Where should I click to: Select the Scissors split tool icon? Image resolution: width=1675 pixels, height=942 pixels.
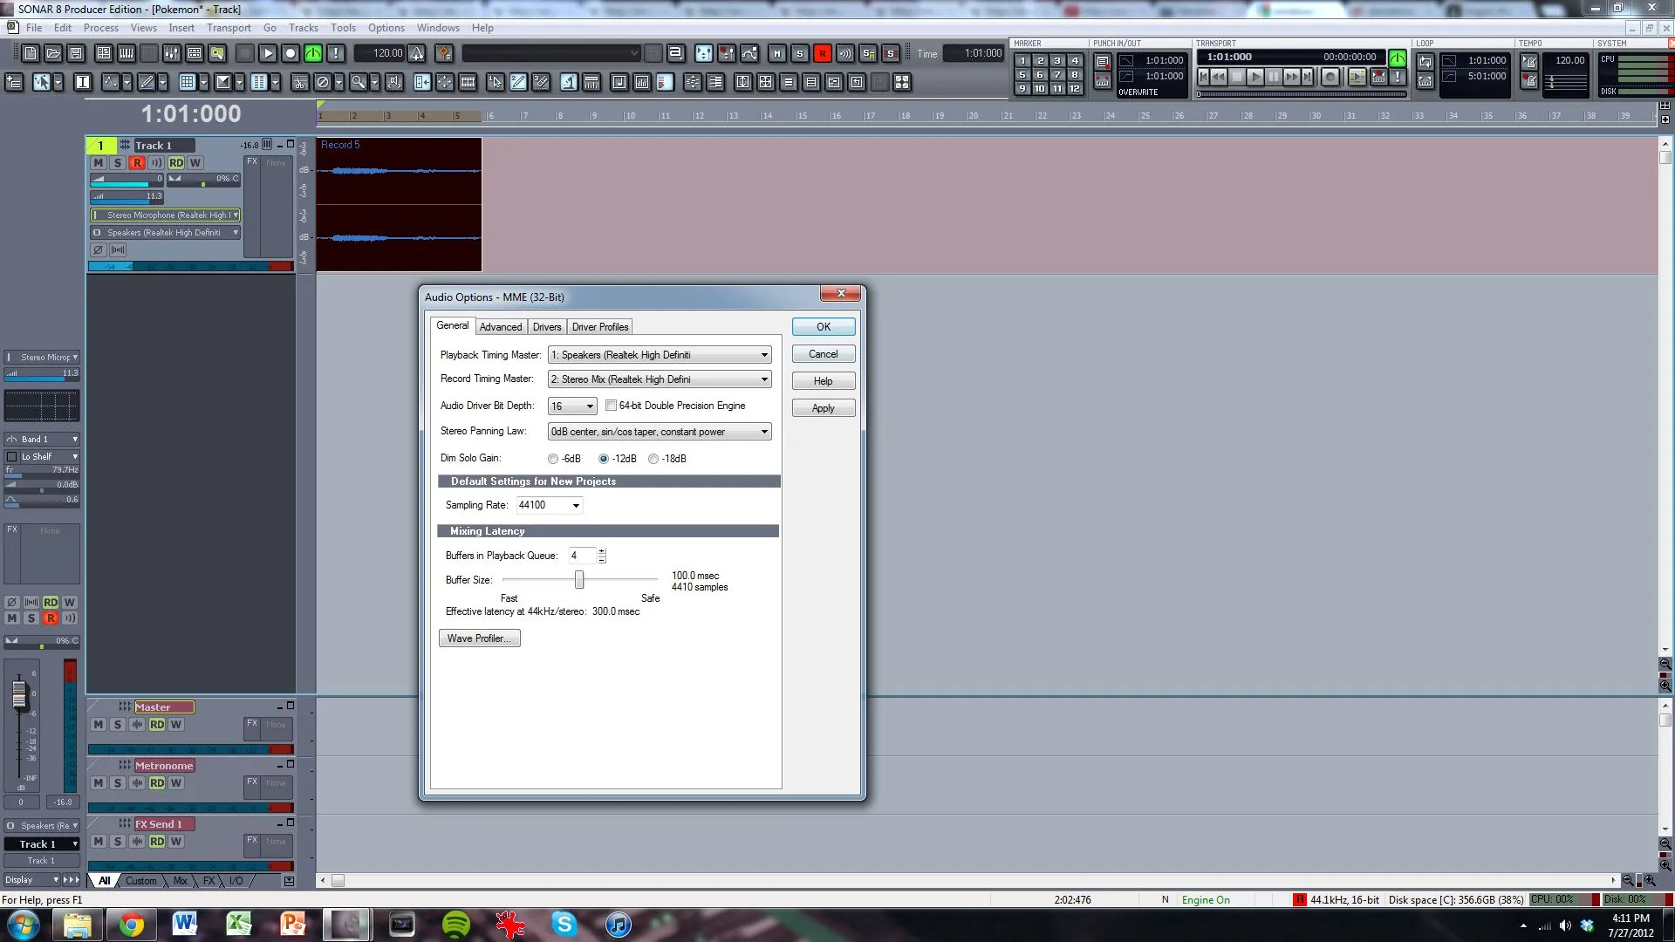click(299, 82)
